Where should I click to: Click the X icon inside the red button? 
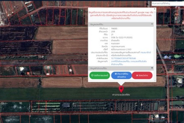pyautogui.click(x=137, y=75)
